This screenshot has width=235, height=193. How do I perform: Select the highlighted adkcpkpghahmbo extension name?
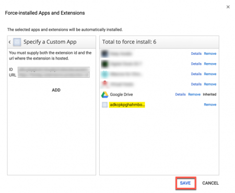127,105
